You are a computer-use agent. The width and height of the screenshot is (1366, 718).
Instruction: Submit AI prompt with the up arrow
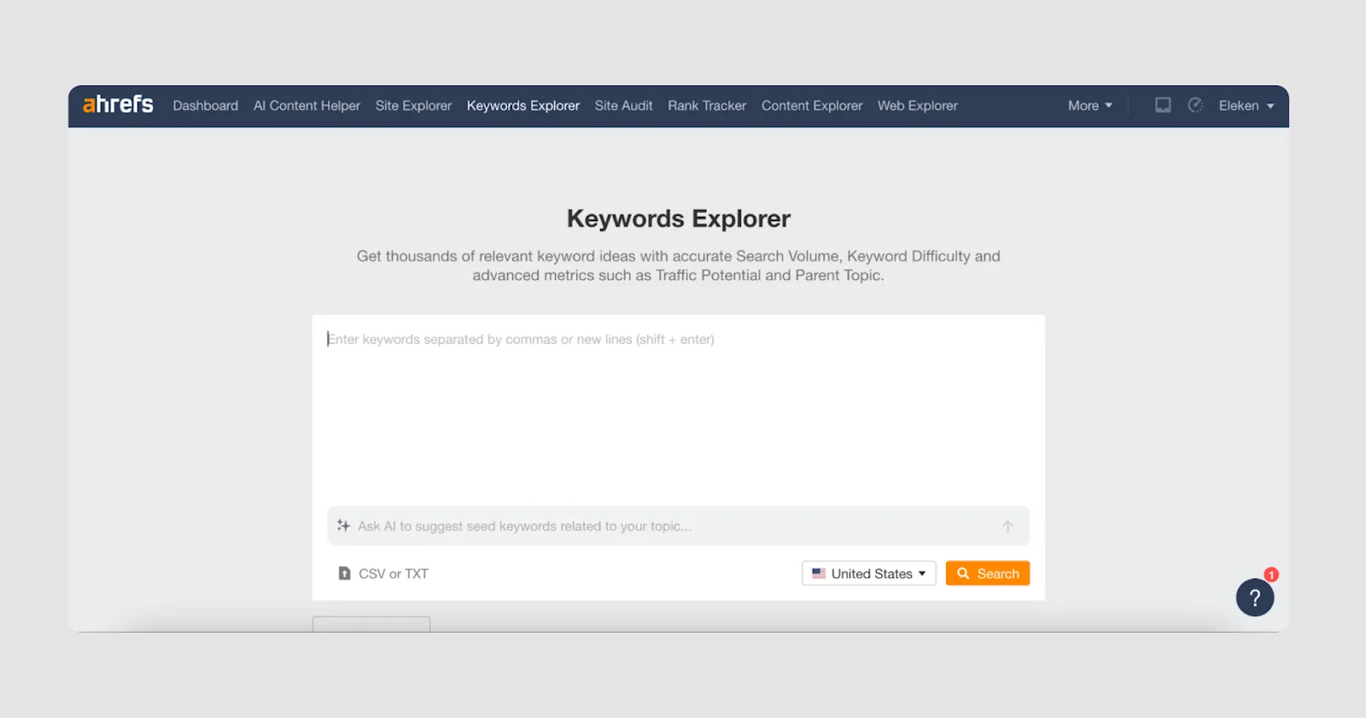pyautogui.click(x=1008, y=527)
